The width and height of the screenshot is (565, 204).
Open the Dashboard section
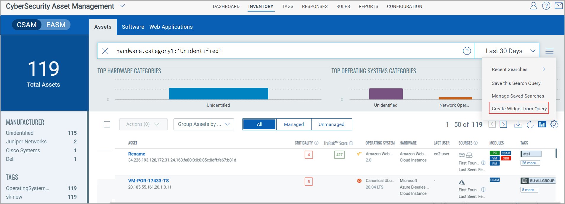pos(226,7)
